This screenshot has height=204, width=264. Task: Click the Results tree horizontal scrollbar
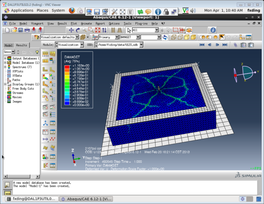click(22, 176)
